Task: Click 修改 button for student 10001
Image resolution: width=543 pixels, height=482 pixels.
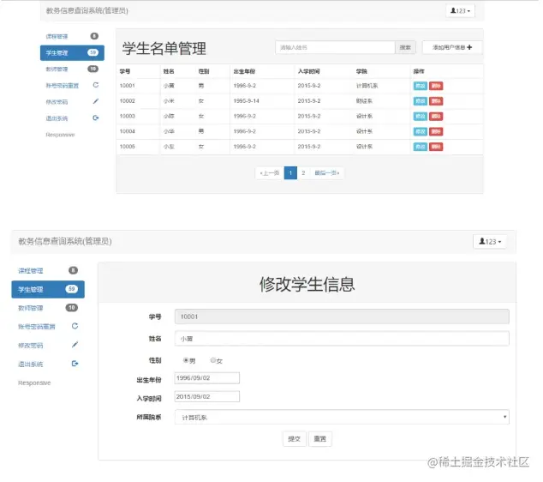Action: click(420, 86)
